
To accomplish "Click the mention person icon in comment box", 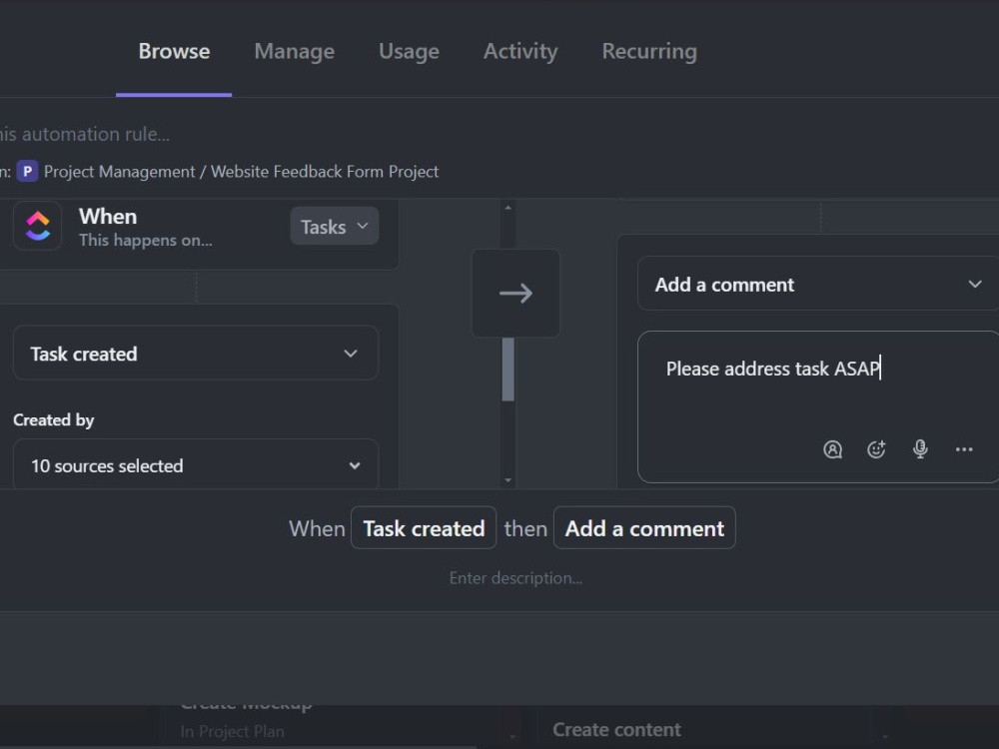I will pyautogui.click(x=832, y=449).
